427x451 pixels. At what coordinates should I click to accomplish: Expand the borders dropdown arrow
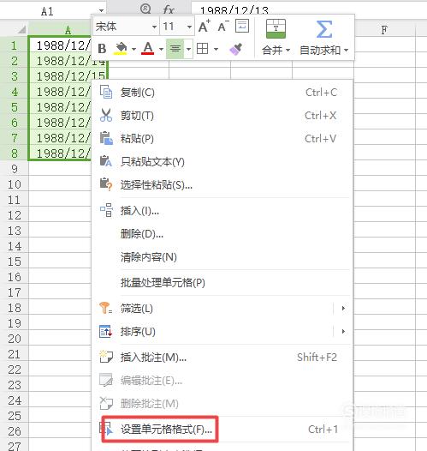(216, 49)
